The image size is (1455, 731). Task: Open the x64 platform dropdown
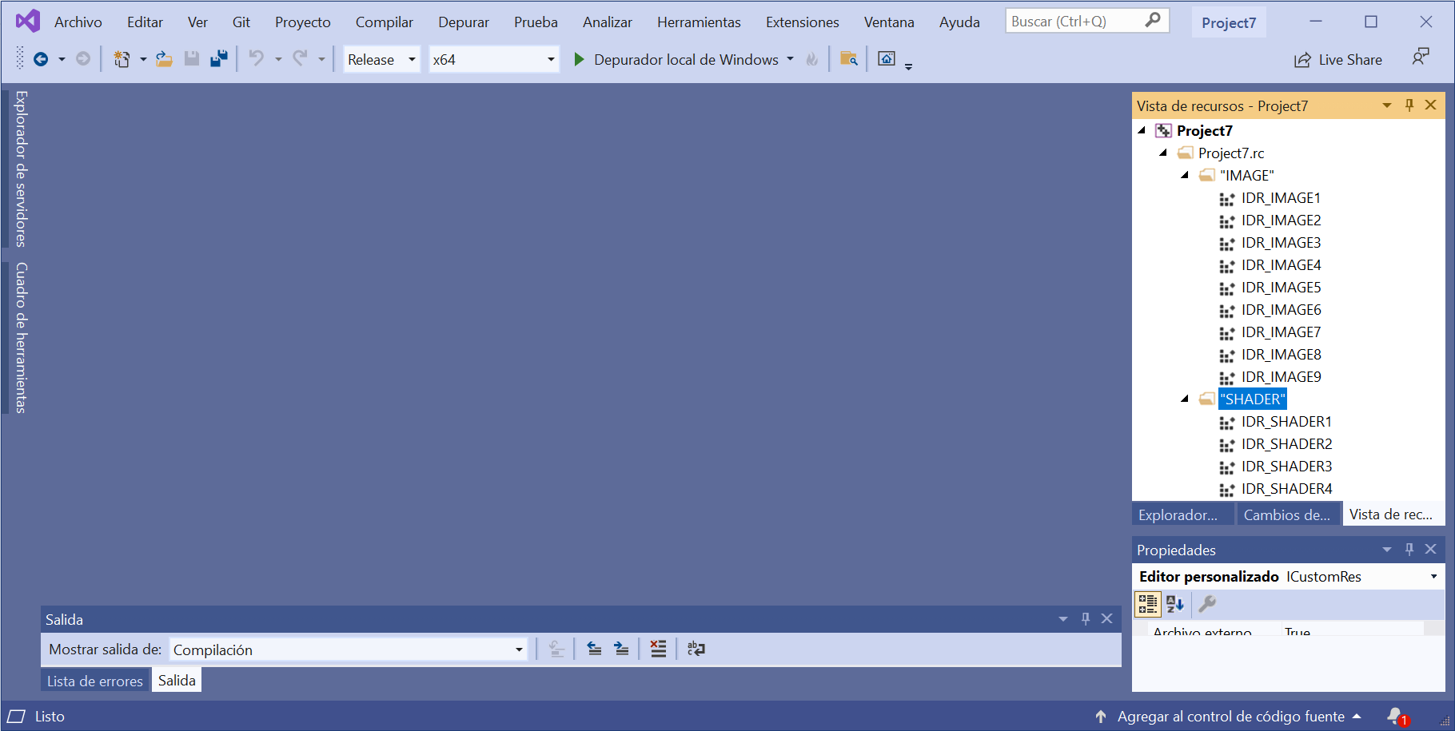(x=493, y=59)
